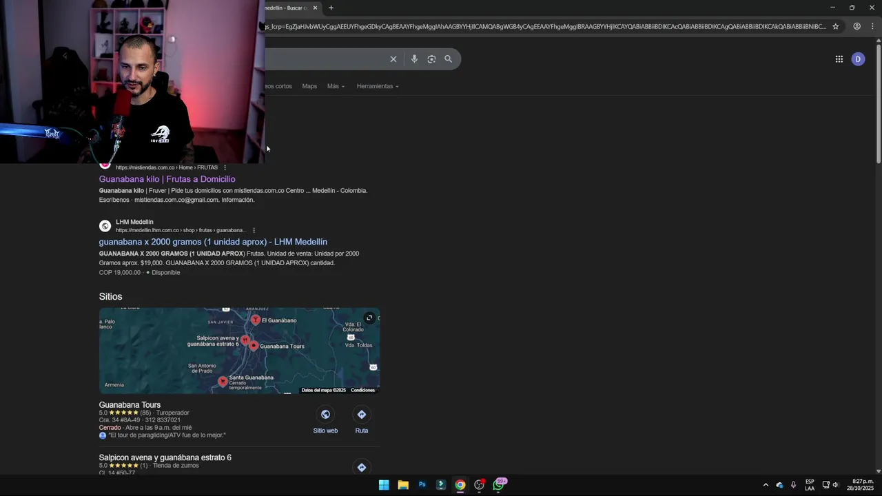Open Google Lens image search icon
Viewport: 882px width, 496px height.
click(x=431, y=59)
